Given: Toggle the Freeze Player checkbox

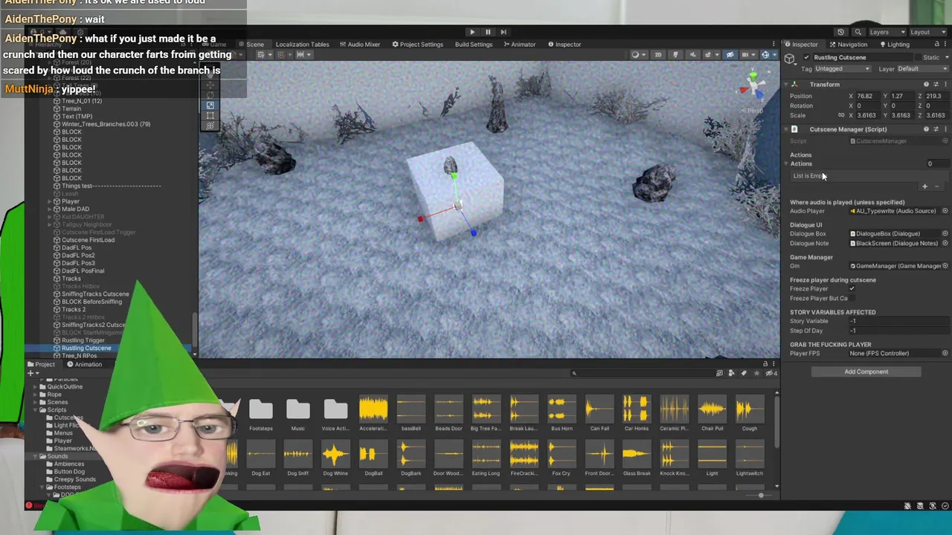Looking at the screenshot, I should pos(852,289).
